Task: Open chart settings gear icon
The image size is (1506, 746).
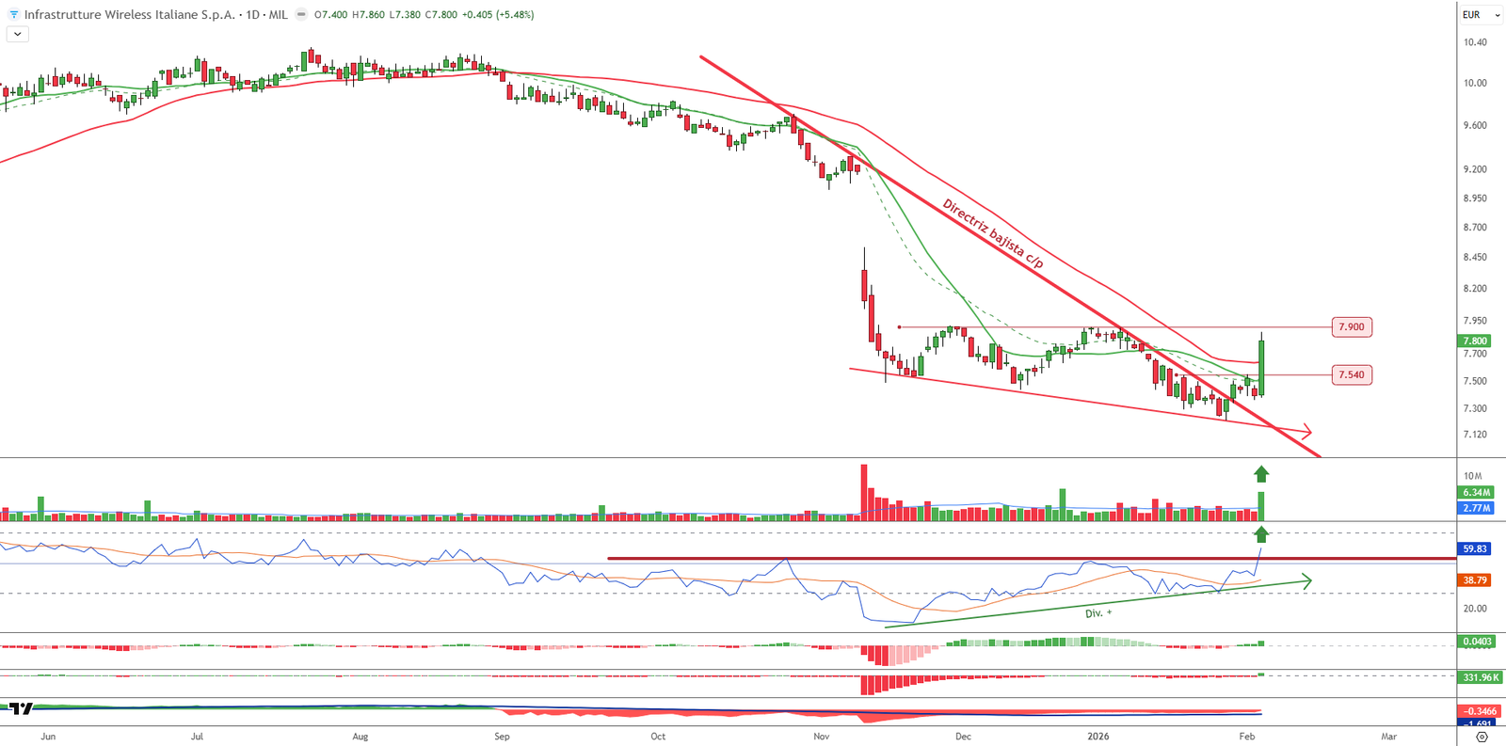Action: coord(1482,737)
